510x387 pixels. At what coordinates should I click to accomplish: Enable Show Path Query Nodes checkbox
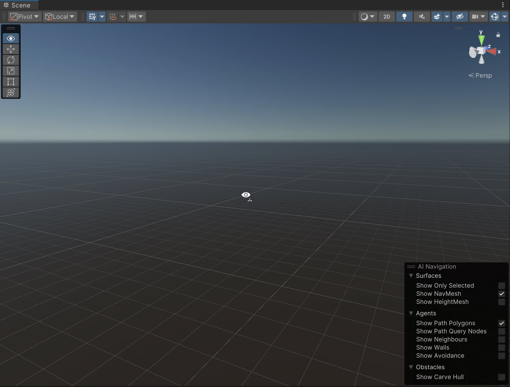click(x=502, y=331)
